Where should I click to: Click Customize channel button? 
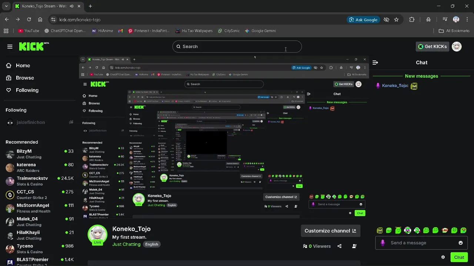pos(330,231)
